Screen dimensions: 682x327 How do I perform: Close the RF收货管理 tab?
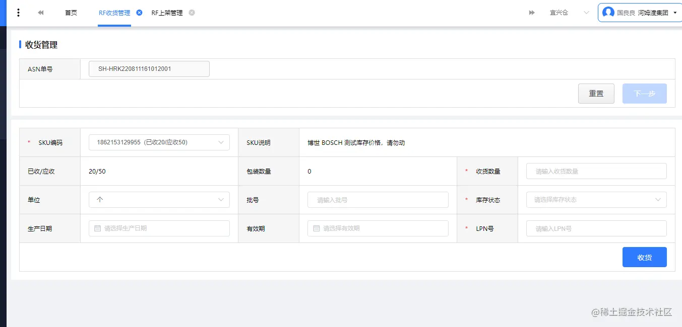click(x=140, y=13)
